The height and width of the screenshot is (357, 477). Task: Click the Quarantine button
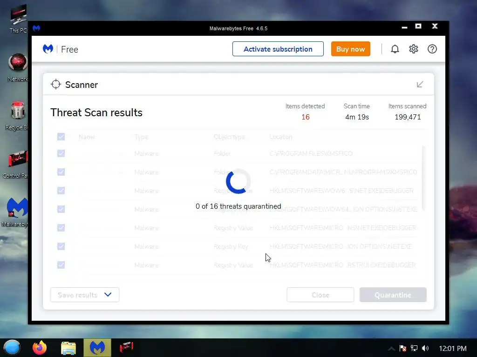(x=393, y=295)
